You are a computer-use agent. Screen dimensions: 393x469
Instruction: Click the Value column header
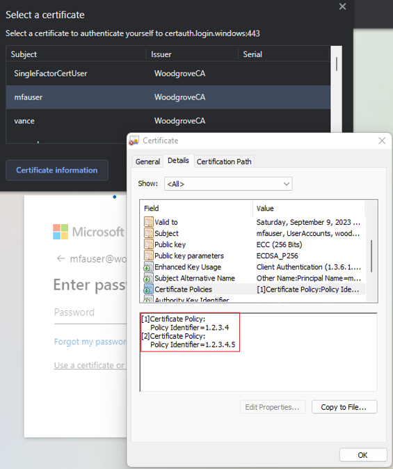coord(310,208)
